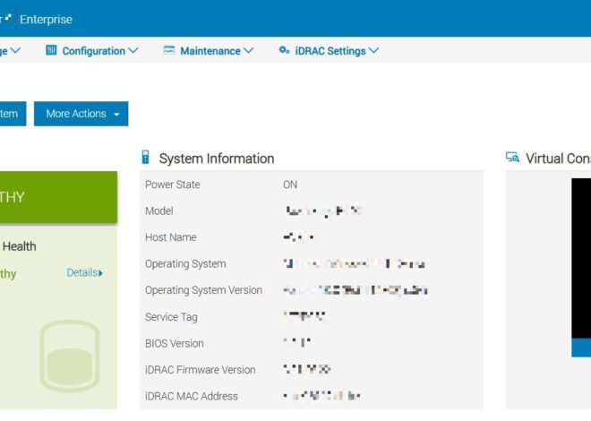Click the Service Tag label
The image size is (591, 421).
(171, 317)
